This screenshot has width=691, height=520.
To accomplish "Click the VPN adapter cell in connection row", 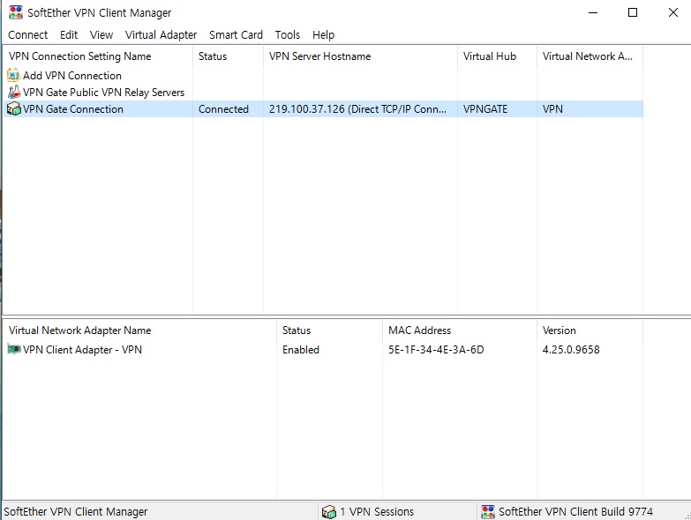I will pos(552,109).
